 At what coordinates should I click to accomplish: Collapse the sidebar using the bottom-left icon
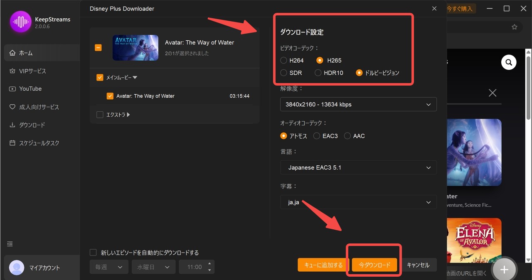(10, 244)
